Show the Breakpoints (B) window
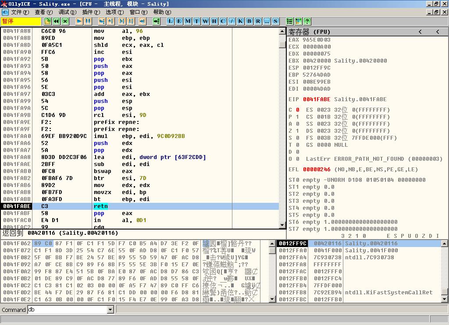This screenshot has width=449, height=325. pos(249,21)
